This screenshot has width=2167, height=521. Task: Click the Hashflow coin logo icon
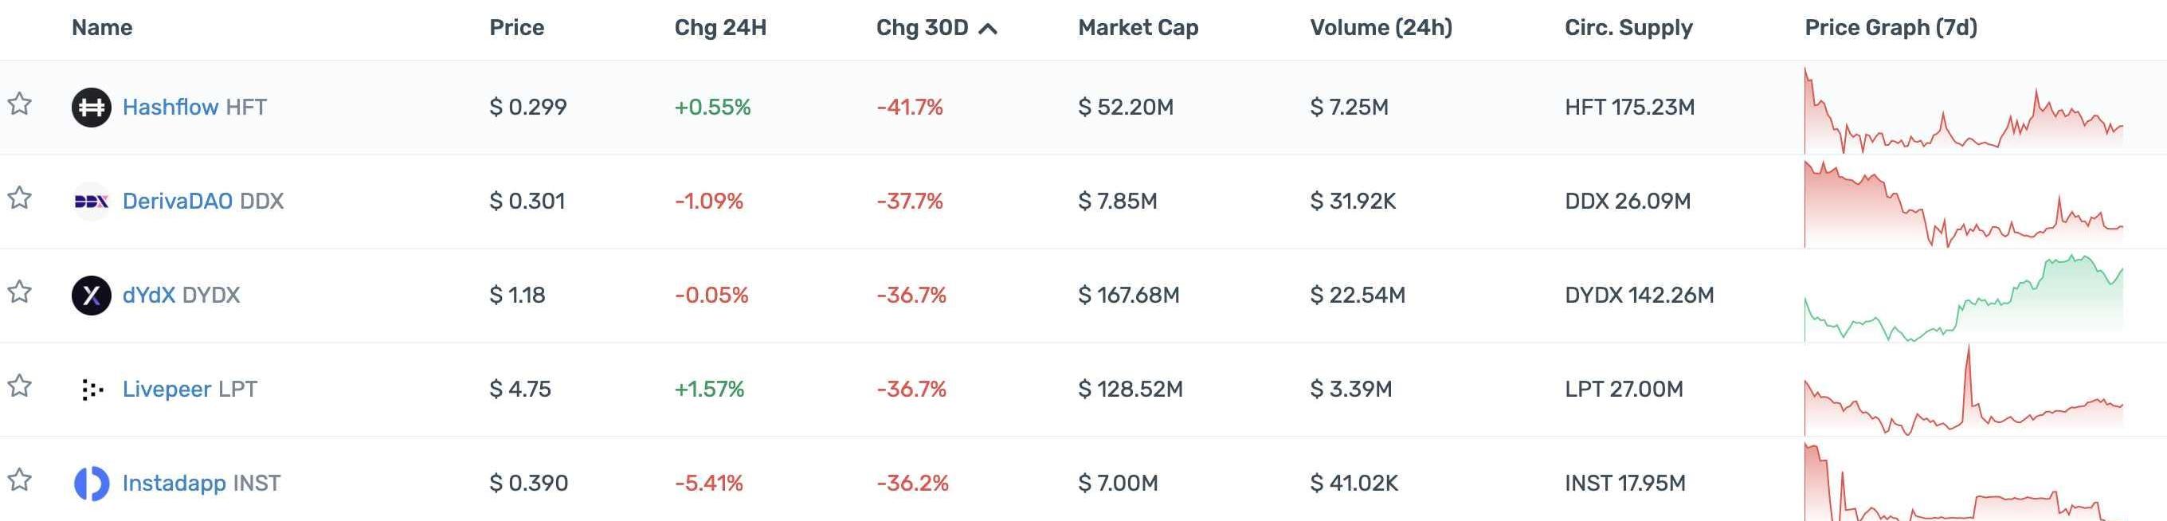[x=91, y=108]
